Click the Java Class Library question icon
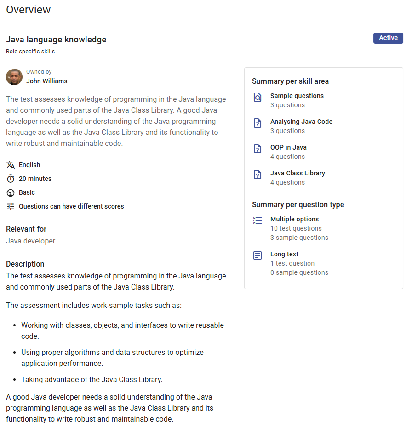Viewport: 412px width, 429px height. (x=257, y=174)
